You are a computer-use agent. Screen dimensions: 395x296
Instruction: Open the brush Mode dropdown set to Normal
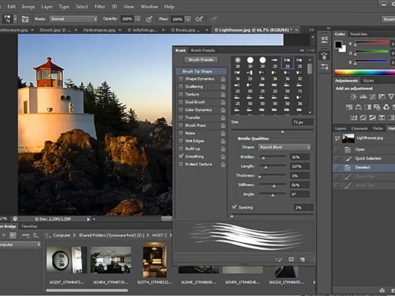pyautogui.click(x=73, y=19)
